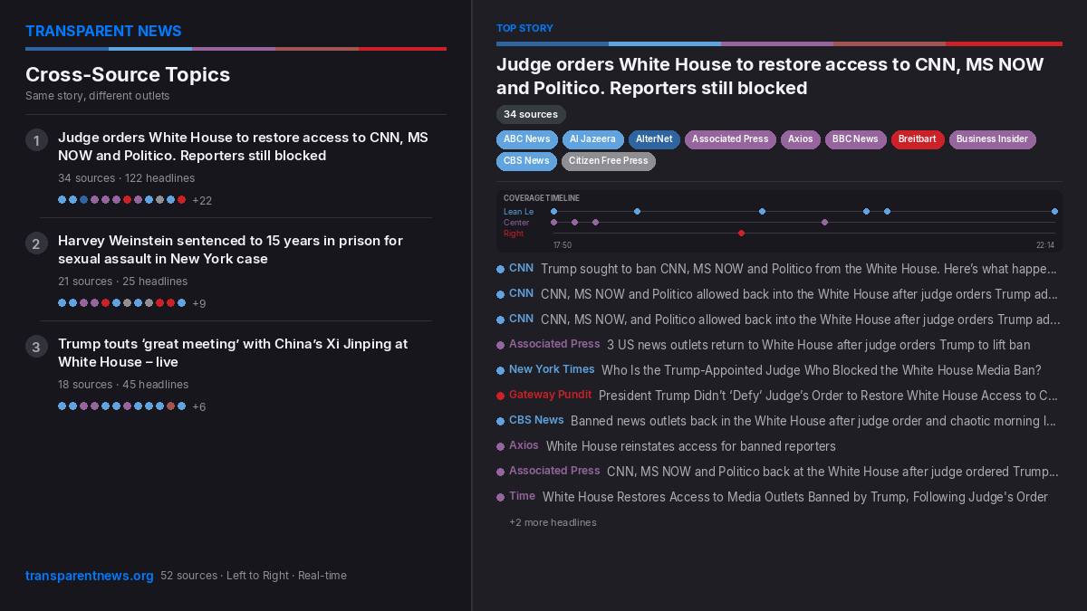This screenshot has width=1087, height=611.
Task: Select the Center timeline row label
Action: (516, 223)
